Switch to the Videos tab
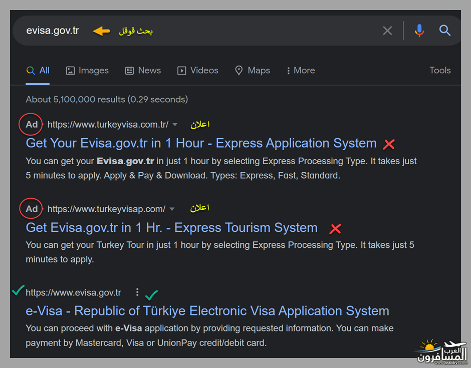The image size is (471, 368). click(197, 71)
